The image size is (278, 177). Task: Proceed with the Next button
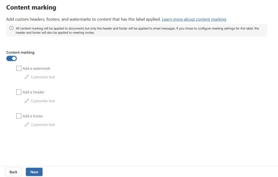[34, 172]
